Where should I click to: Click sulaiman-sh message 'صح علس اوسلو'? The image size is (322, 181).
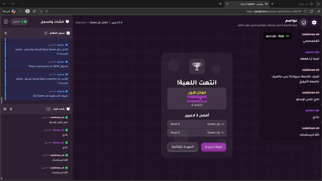[291, 96]
